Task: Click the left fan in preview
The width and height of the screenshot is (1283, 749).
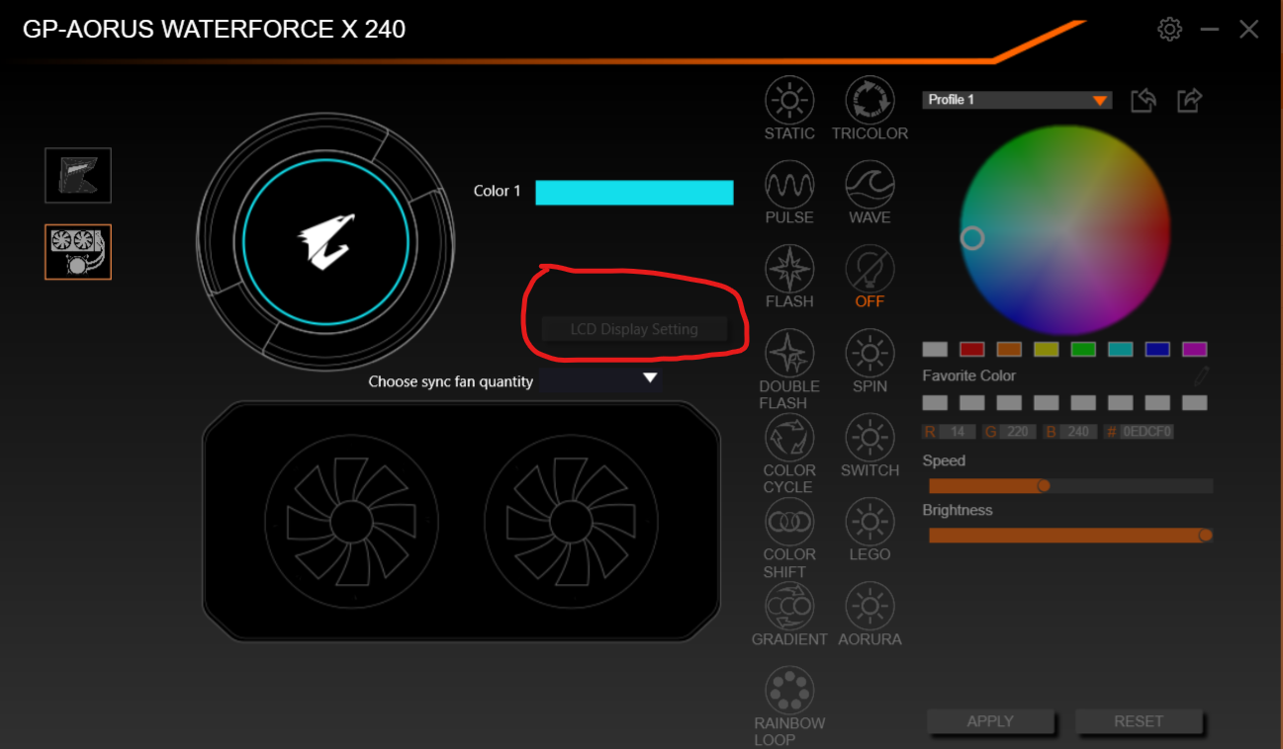Action: pyautogui.click(x=351, y=521)
